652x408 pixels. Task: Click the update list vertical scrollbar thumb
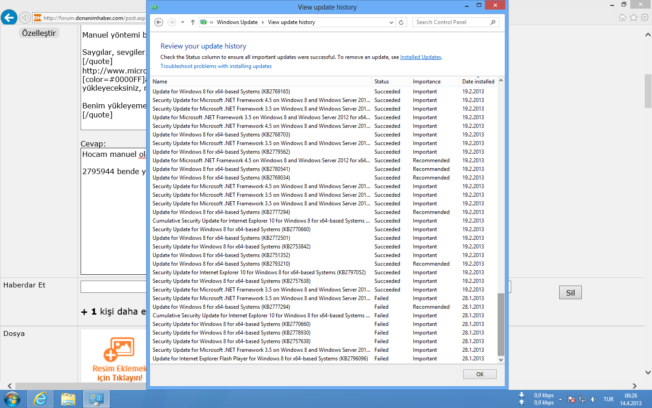(501, 325)
